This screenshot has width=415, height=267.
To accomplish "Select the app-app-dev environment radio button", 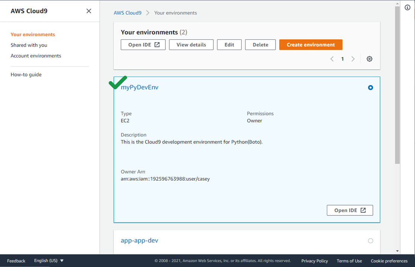I will point(370,241).
